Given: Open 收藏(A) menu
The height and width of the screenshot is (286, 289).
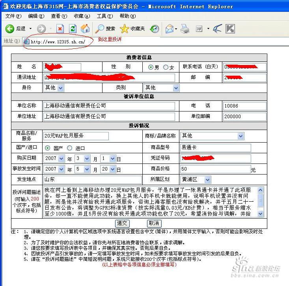Looking at the screenshot, I should coord(82,16).
